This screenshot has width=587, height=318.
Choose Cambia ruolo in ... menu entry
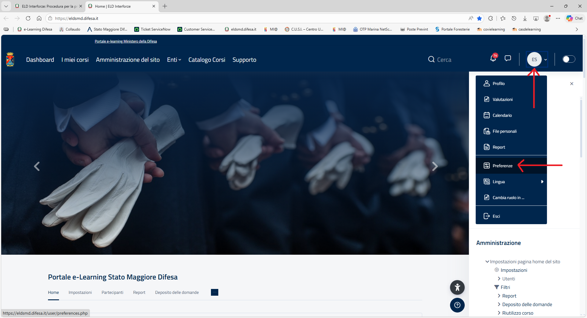coord(511,198)
